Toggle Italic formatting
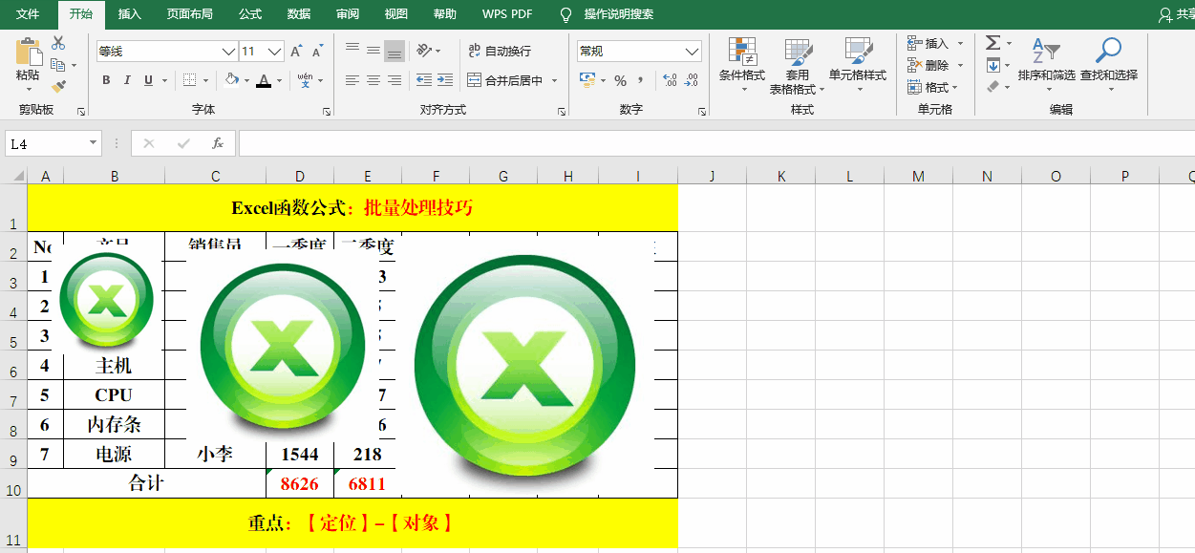The width and height of the screenshot is (1195, 553). click(127, 80)
